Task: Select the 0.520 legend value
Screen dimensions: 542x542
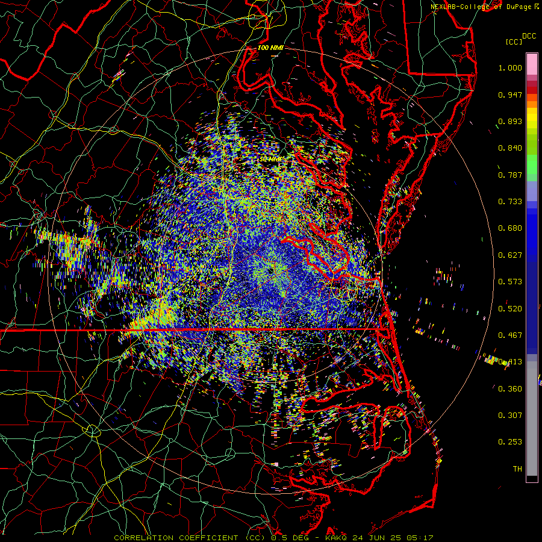Action: 510,309
